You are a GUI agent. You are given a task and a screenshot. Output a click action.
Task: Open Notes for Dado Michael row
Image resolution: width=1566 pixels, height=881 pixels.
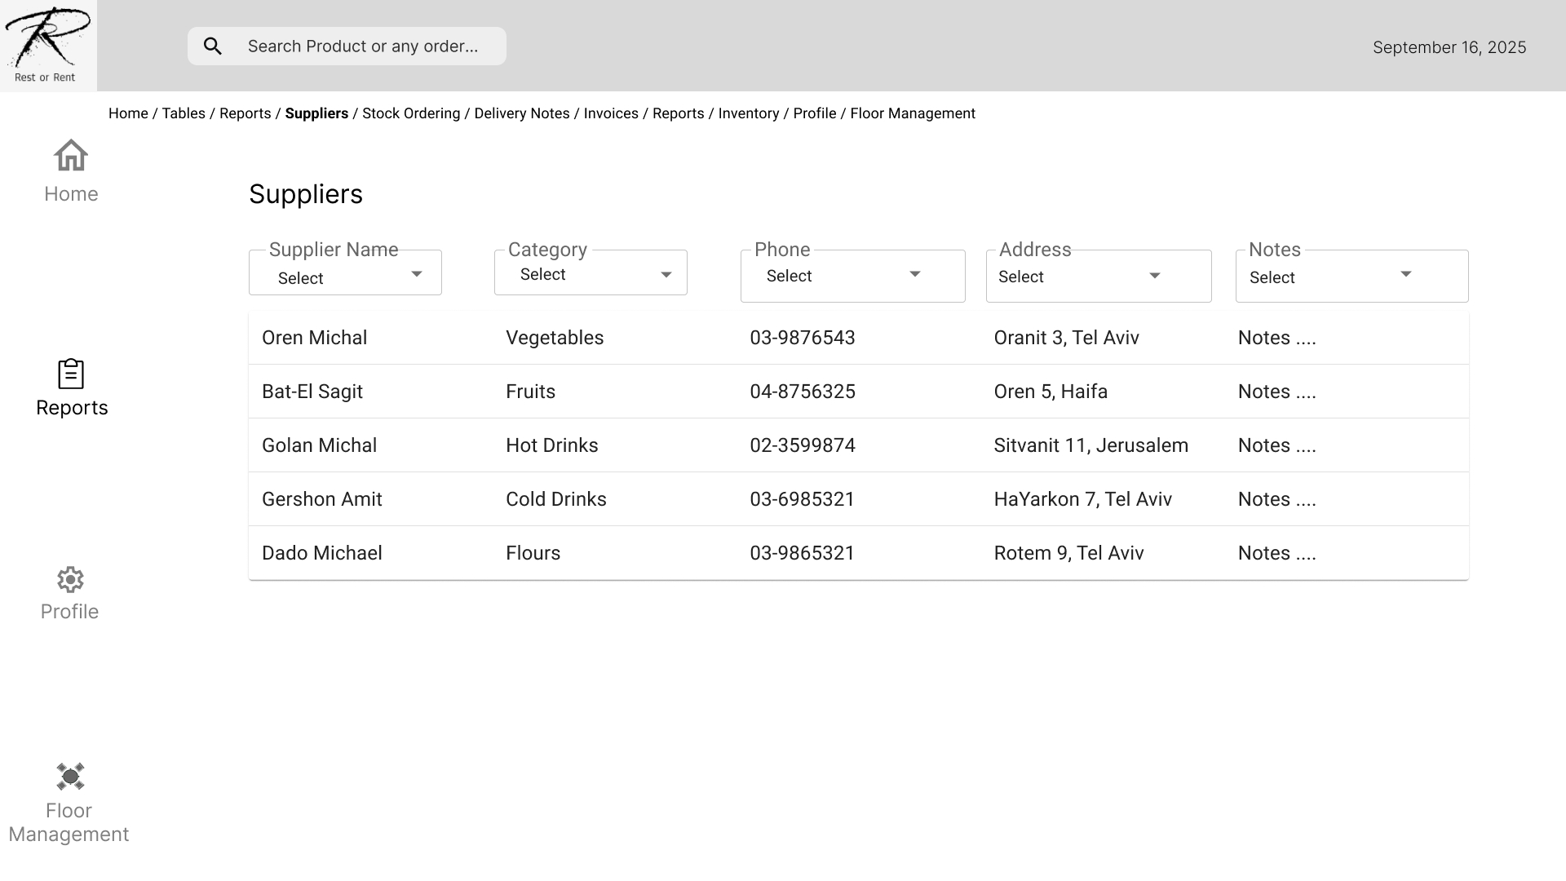(1276, 553)
